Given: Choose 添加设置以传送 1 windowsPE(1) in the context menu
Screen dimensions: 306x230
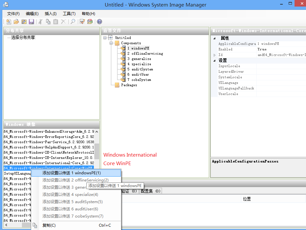Looking at the screenshot, I should (x=76, y=173).
